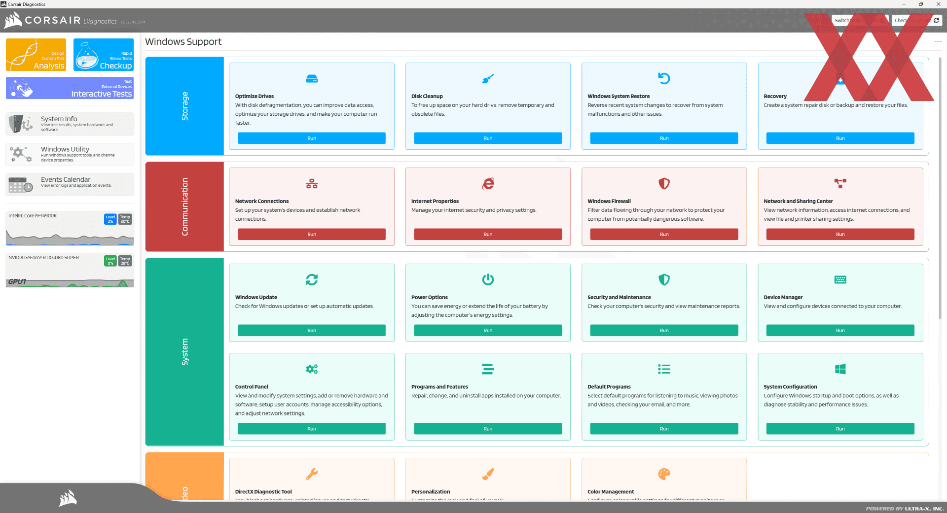Click the Network and Sharing Center icon
This screenshot has width=947, height=513.
840,183
